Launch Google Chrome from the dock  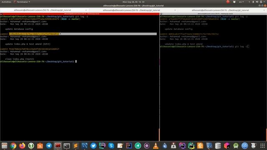[13, 145]
